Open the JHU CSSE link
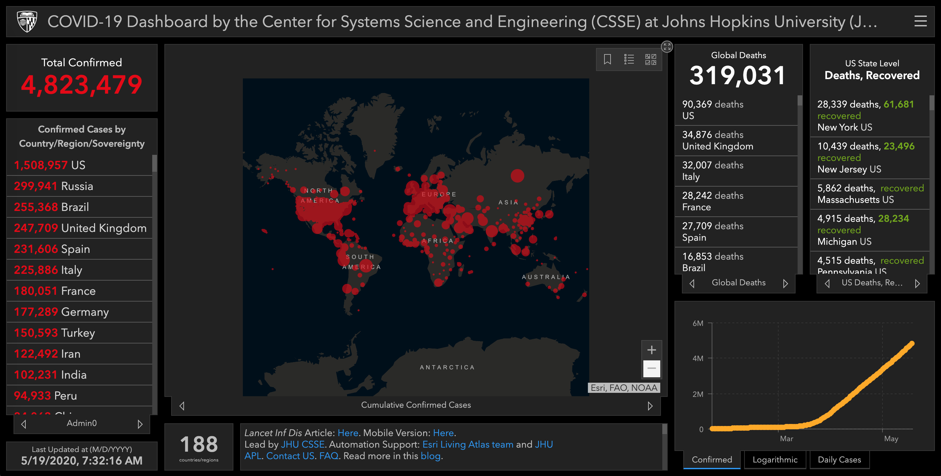This screenshot has height=476, width=941. point(302,444)
